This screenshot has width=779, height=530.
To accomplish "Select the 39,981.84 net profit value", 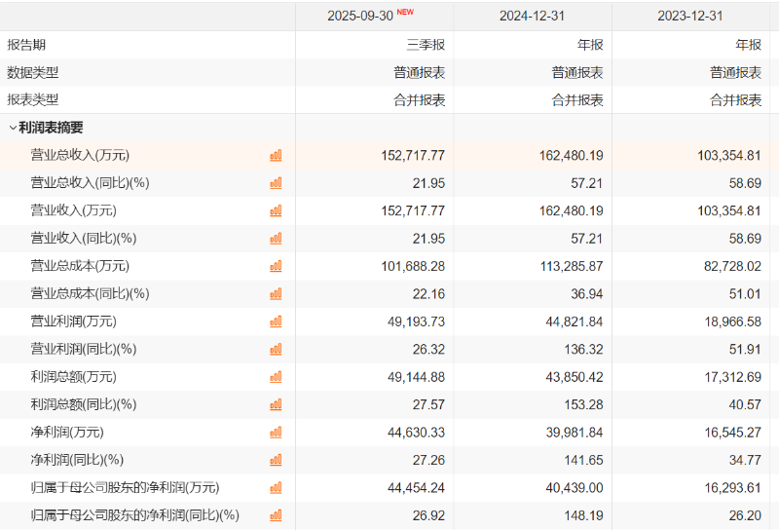I will coord(575,433).
